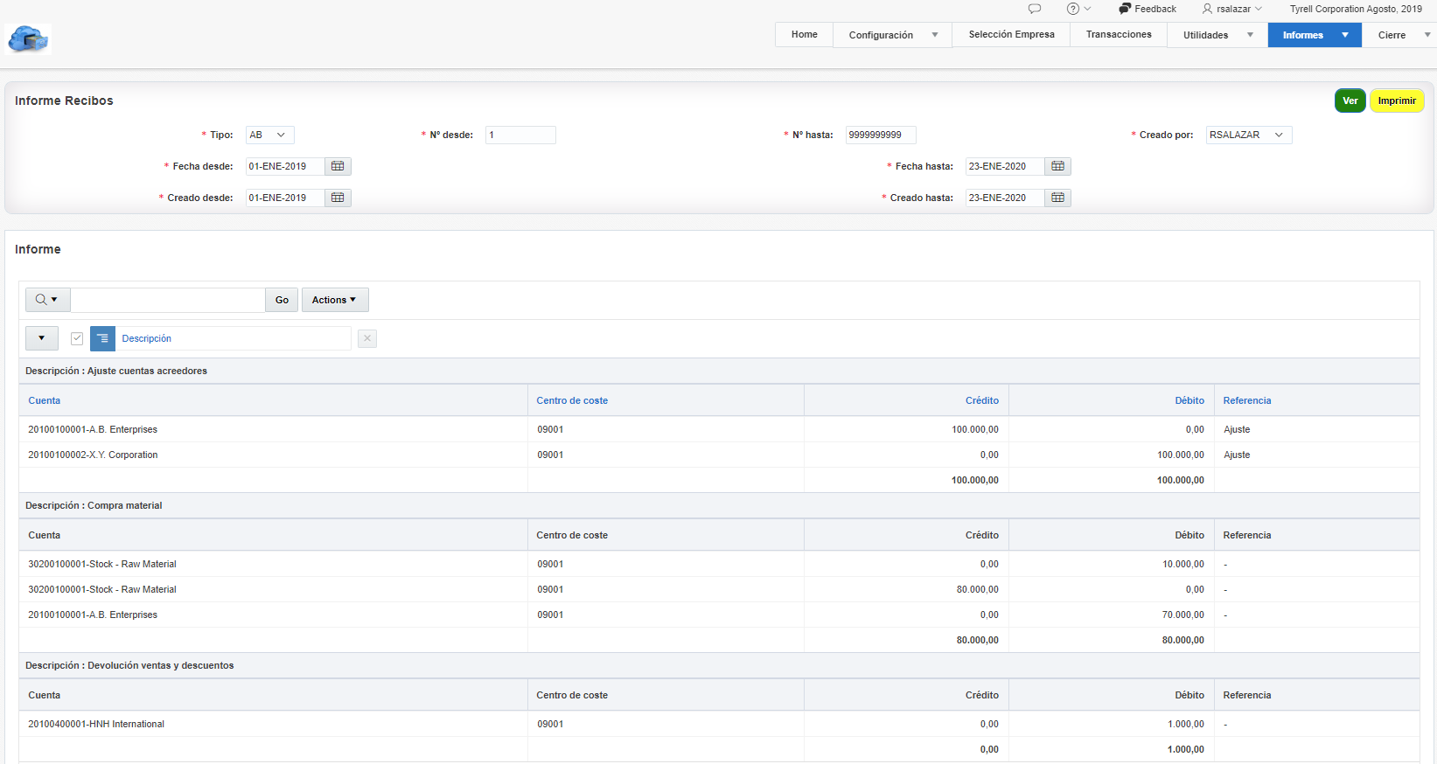Click the report search text box

click(168, 300)
